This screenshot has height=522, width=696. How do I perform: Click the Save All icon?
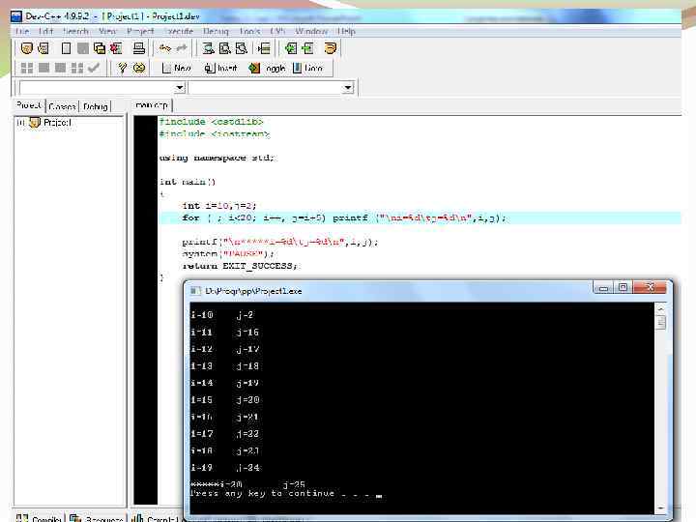(98, 48)
